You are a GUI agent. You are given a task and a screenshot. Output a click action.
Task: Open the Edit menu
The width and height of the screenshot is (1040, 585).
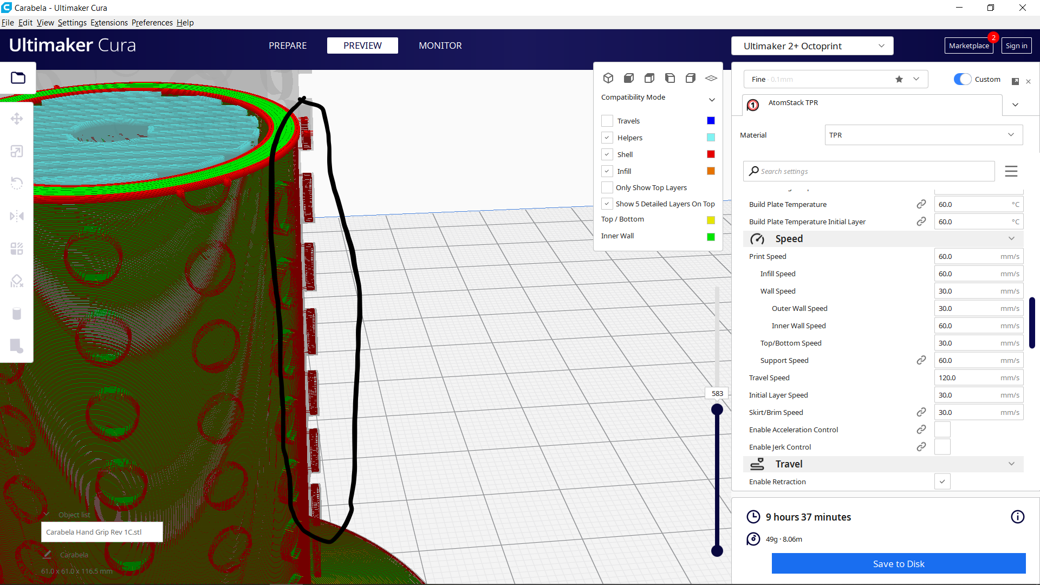pos(25,23)
